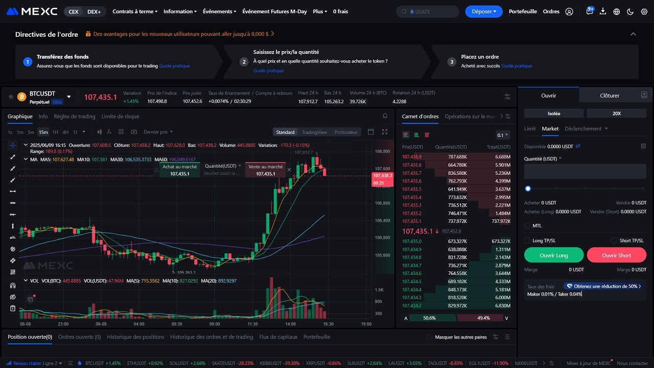The height and width of the screenshot is (368, 654).
Task: Hide all drawings with eye icon
Action: [x=13, y=297]
